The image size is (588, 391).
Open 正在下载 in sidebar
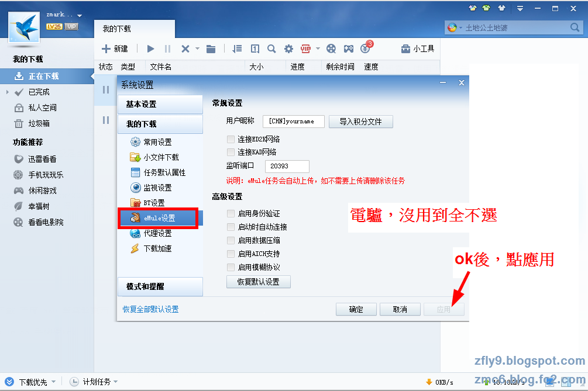click(47, 76)
